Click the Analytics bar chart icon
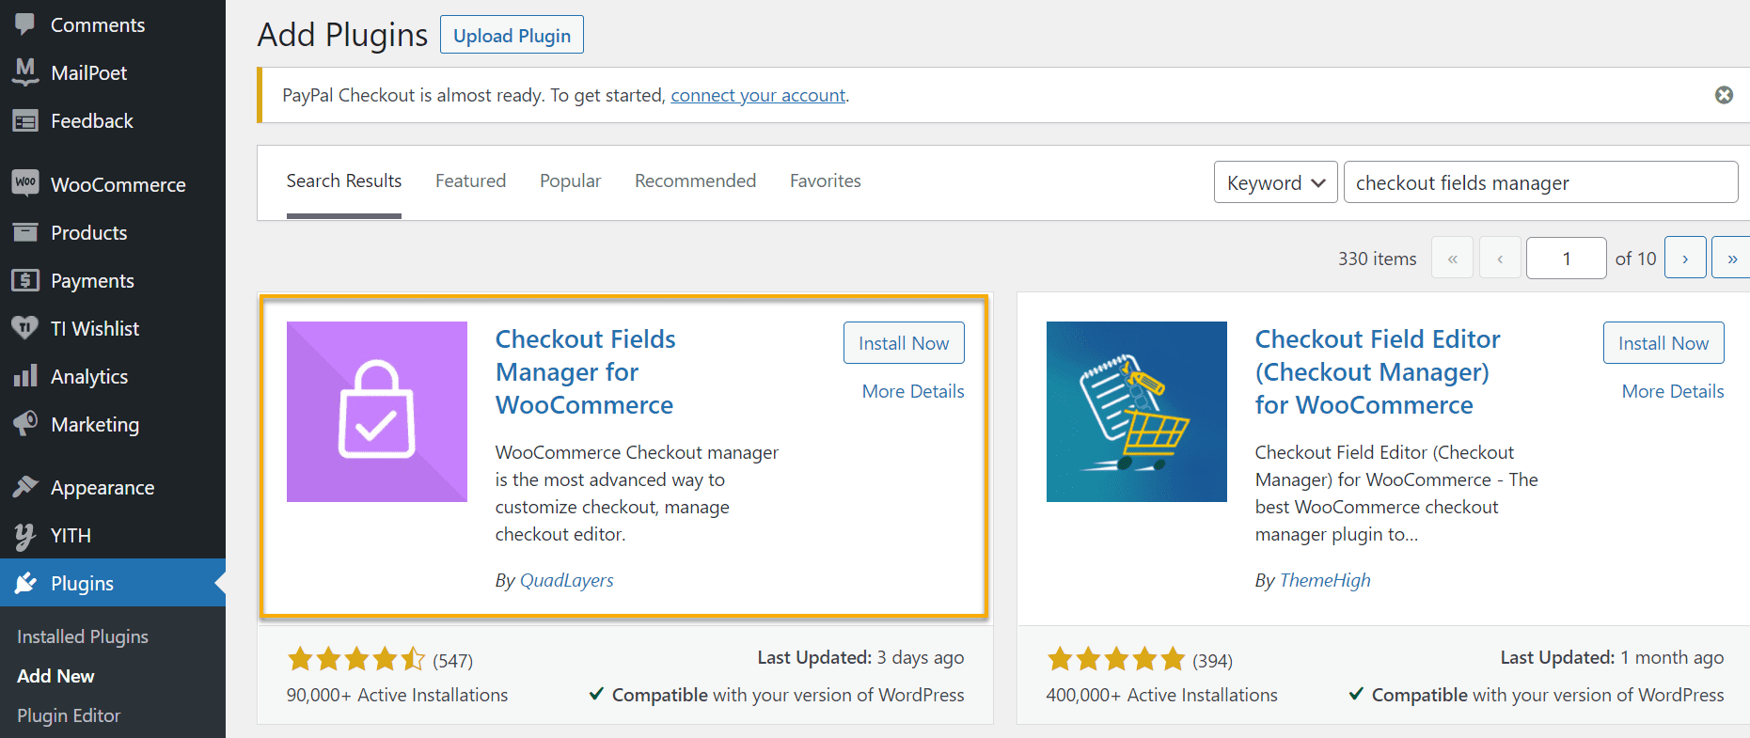Screen dimensions: 1750x738 coord(25,376)
